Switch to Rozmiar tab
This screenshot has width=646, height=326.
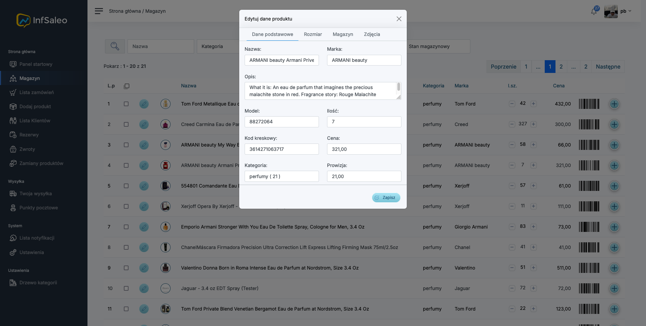point(313,34)
